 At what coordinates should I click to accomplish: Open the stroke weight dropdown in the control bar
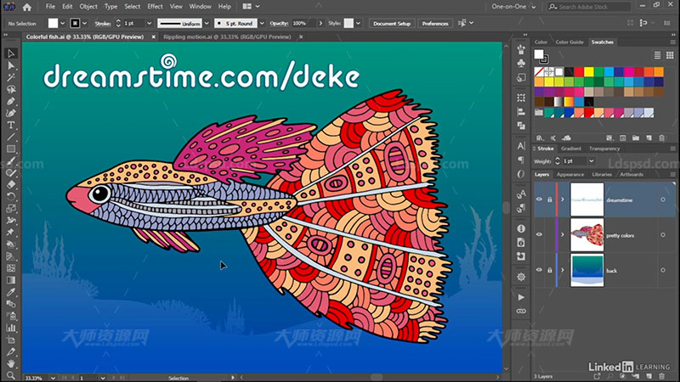[150, 24]
